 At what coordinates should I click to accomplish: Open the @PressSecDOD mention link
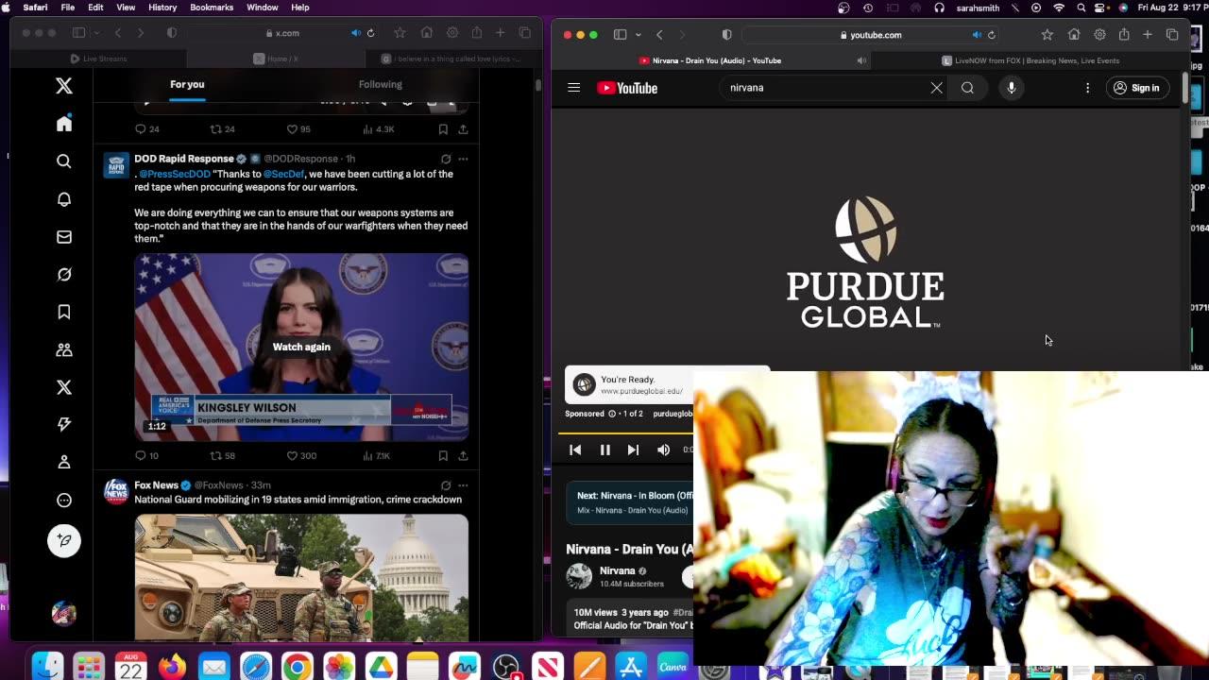pyautogui.click(x=174, y=174)
